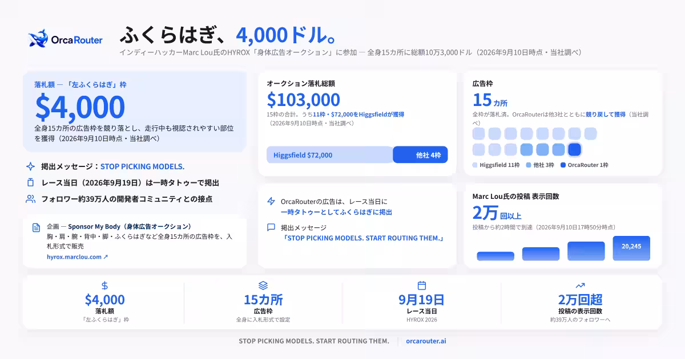Image resolution: width=685 pixels, height=359 pixels.
Task: Click the 20,245 chart bar
Action: pyautogui.click(x=631, y=248)
